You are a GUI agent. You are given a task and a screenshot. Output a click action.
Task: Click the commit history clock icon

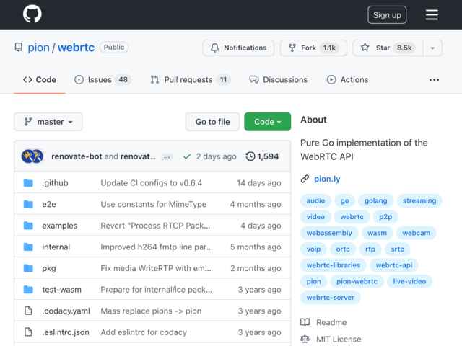[x=250, y=156]
